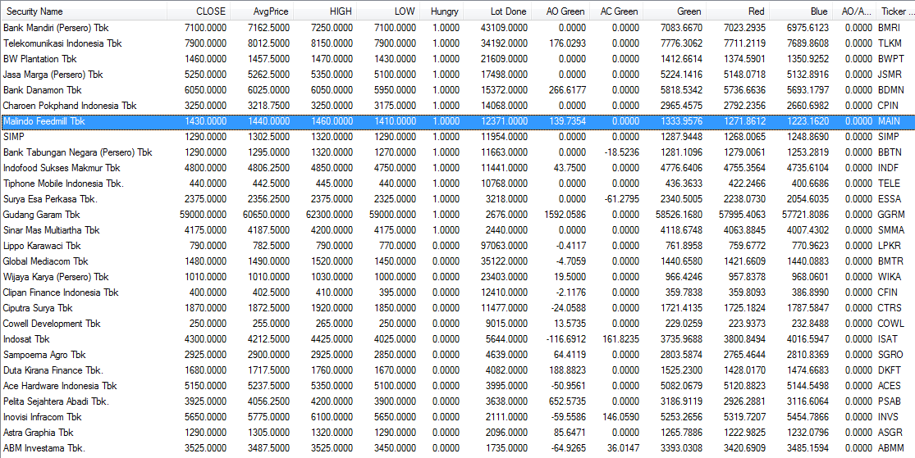Select the Bank Danamon Tbk row
The width and height of the screenshot is (915, 458).
click(x=458, y=90)
